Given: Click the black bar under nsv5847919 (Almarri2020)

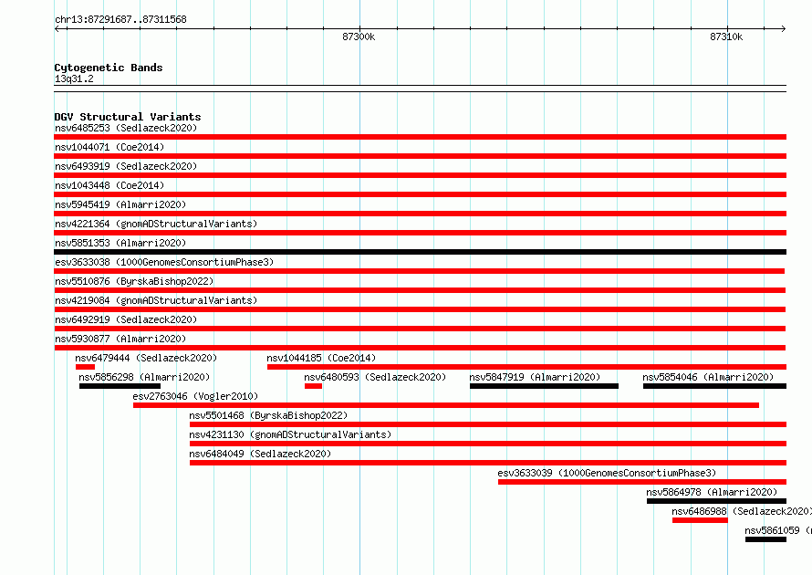Looking at the screenshot, I should click(544, 386).
